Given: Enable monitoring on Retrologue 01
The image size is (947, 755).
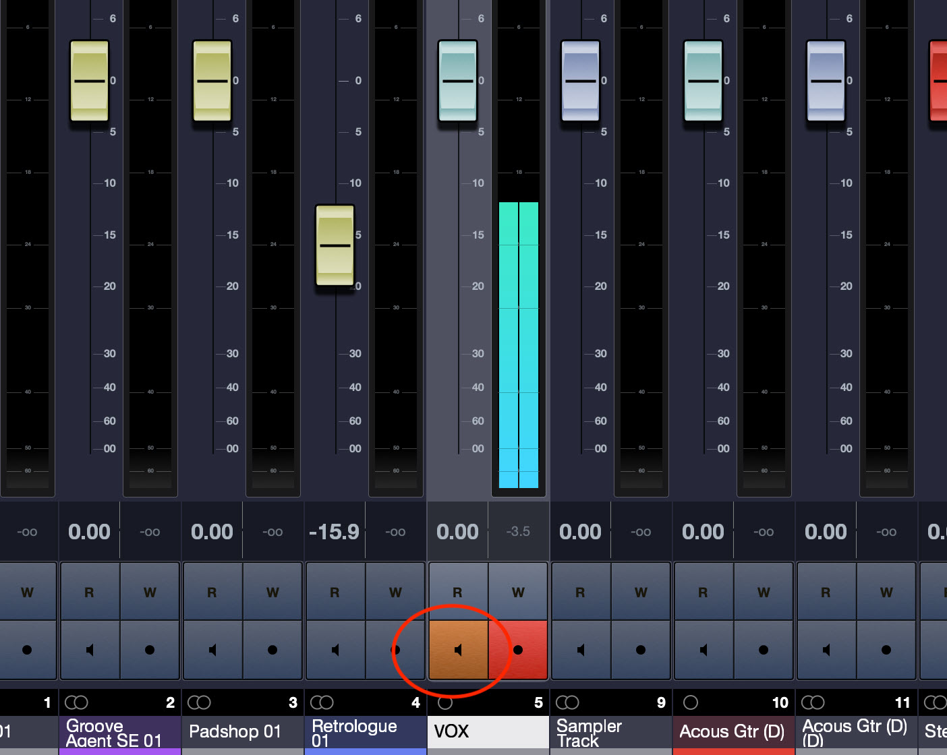Looking at the screenshot, I should pyautogui.click(x=335, y=649).
